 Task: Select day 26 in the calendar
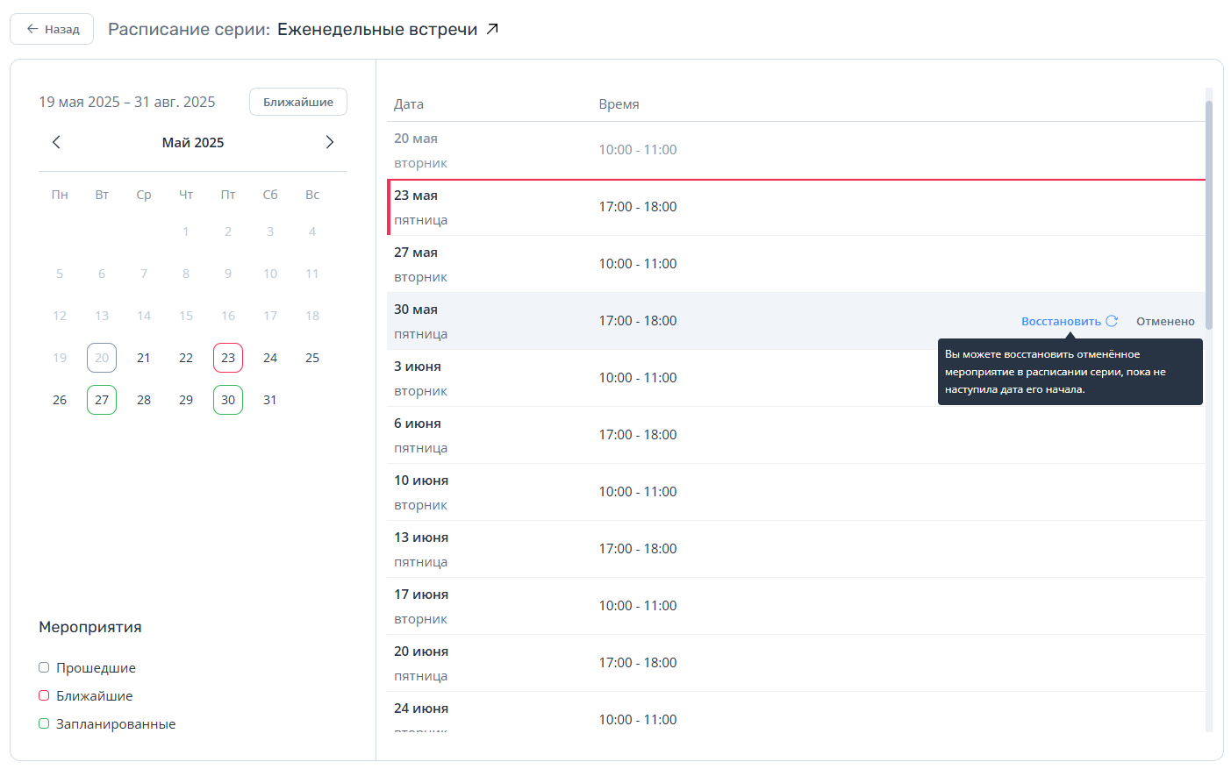click(60, 400)
